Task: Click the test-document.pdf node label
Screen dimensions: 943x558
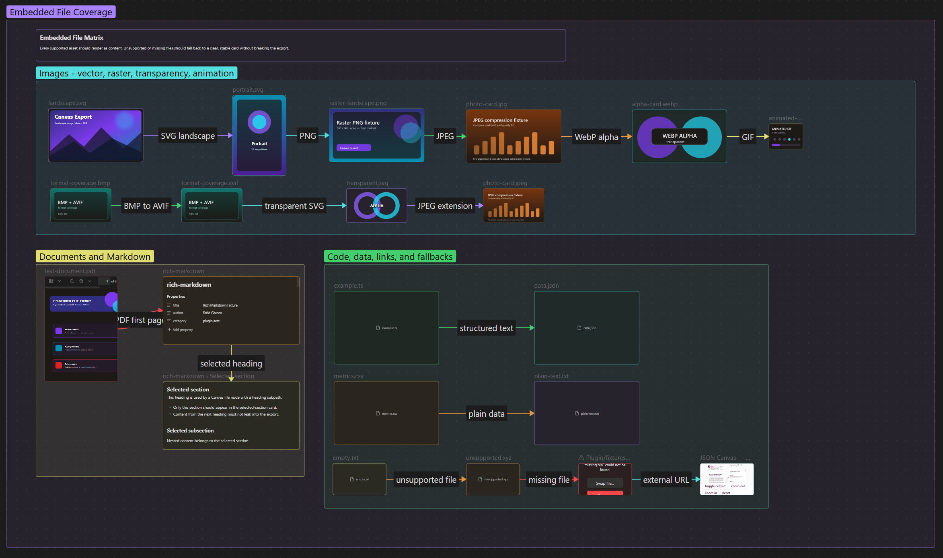Action: pos(70,271)
